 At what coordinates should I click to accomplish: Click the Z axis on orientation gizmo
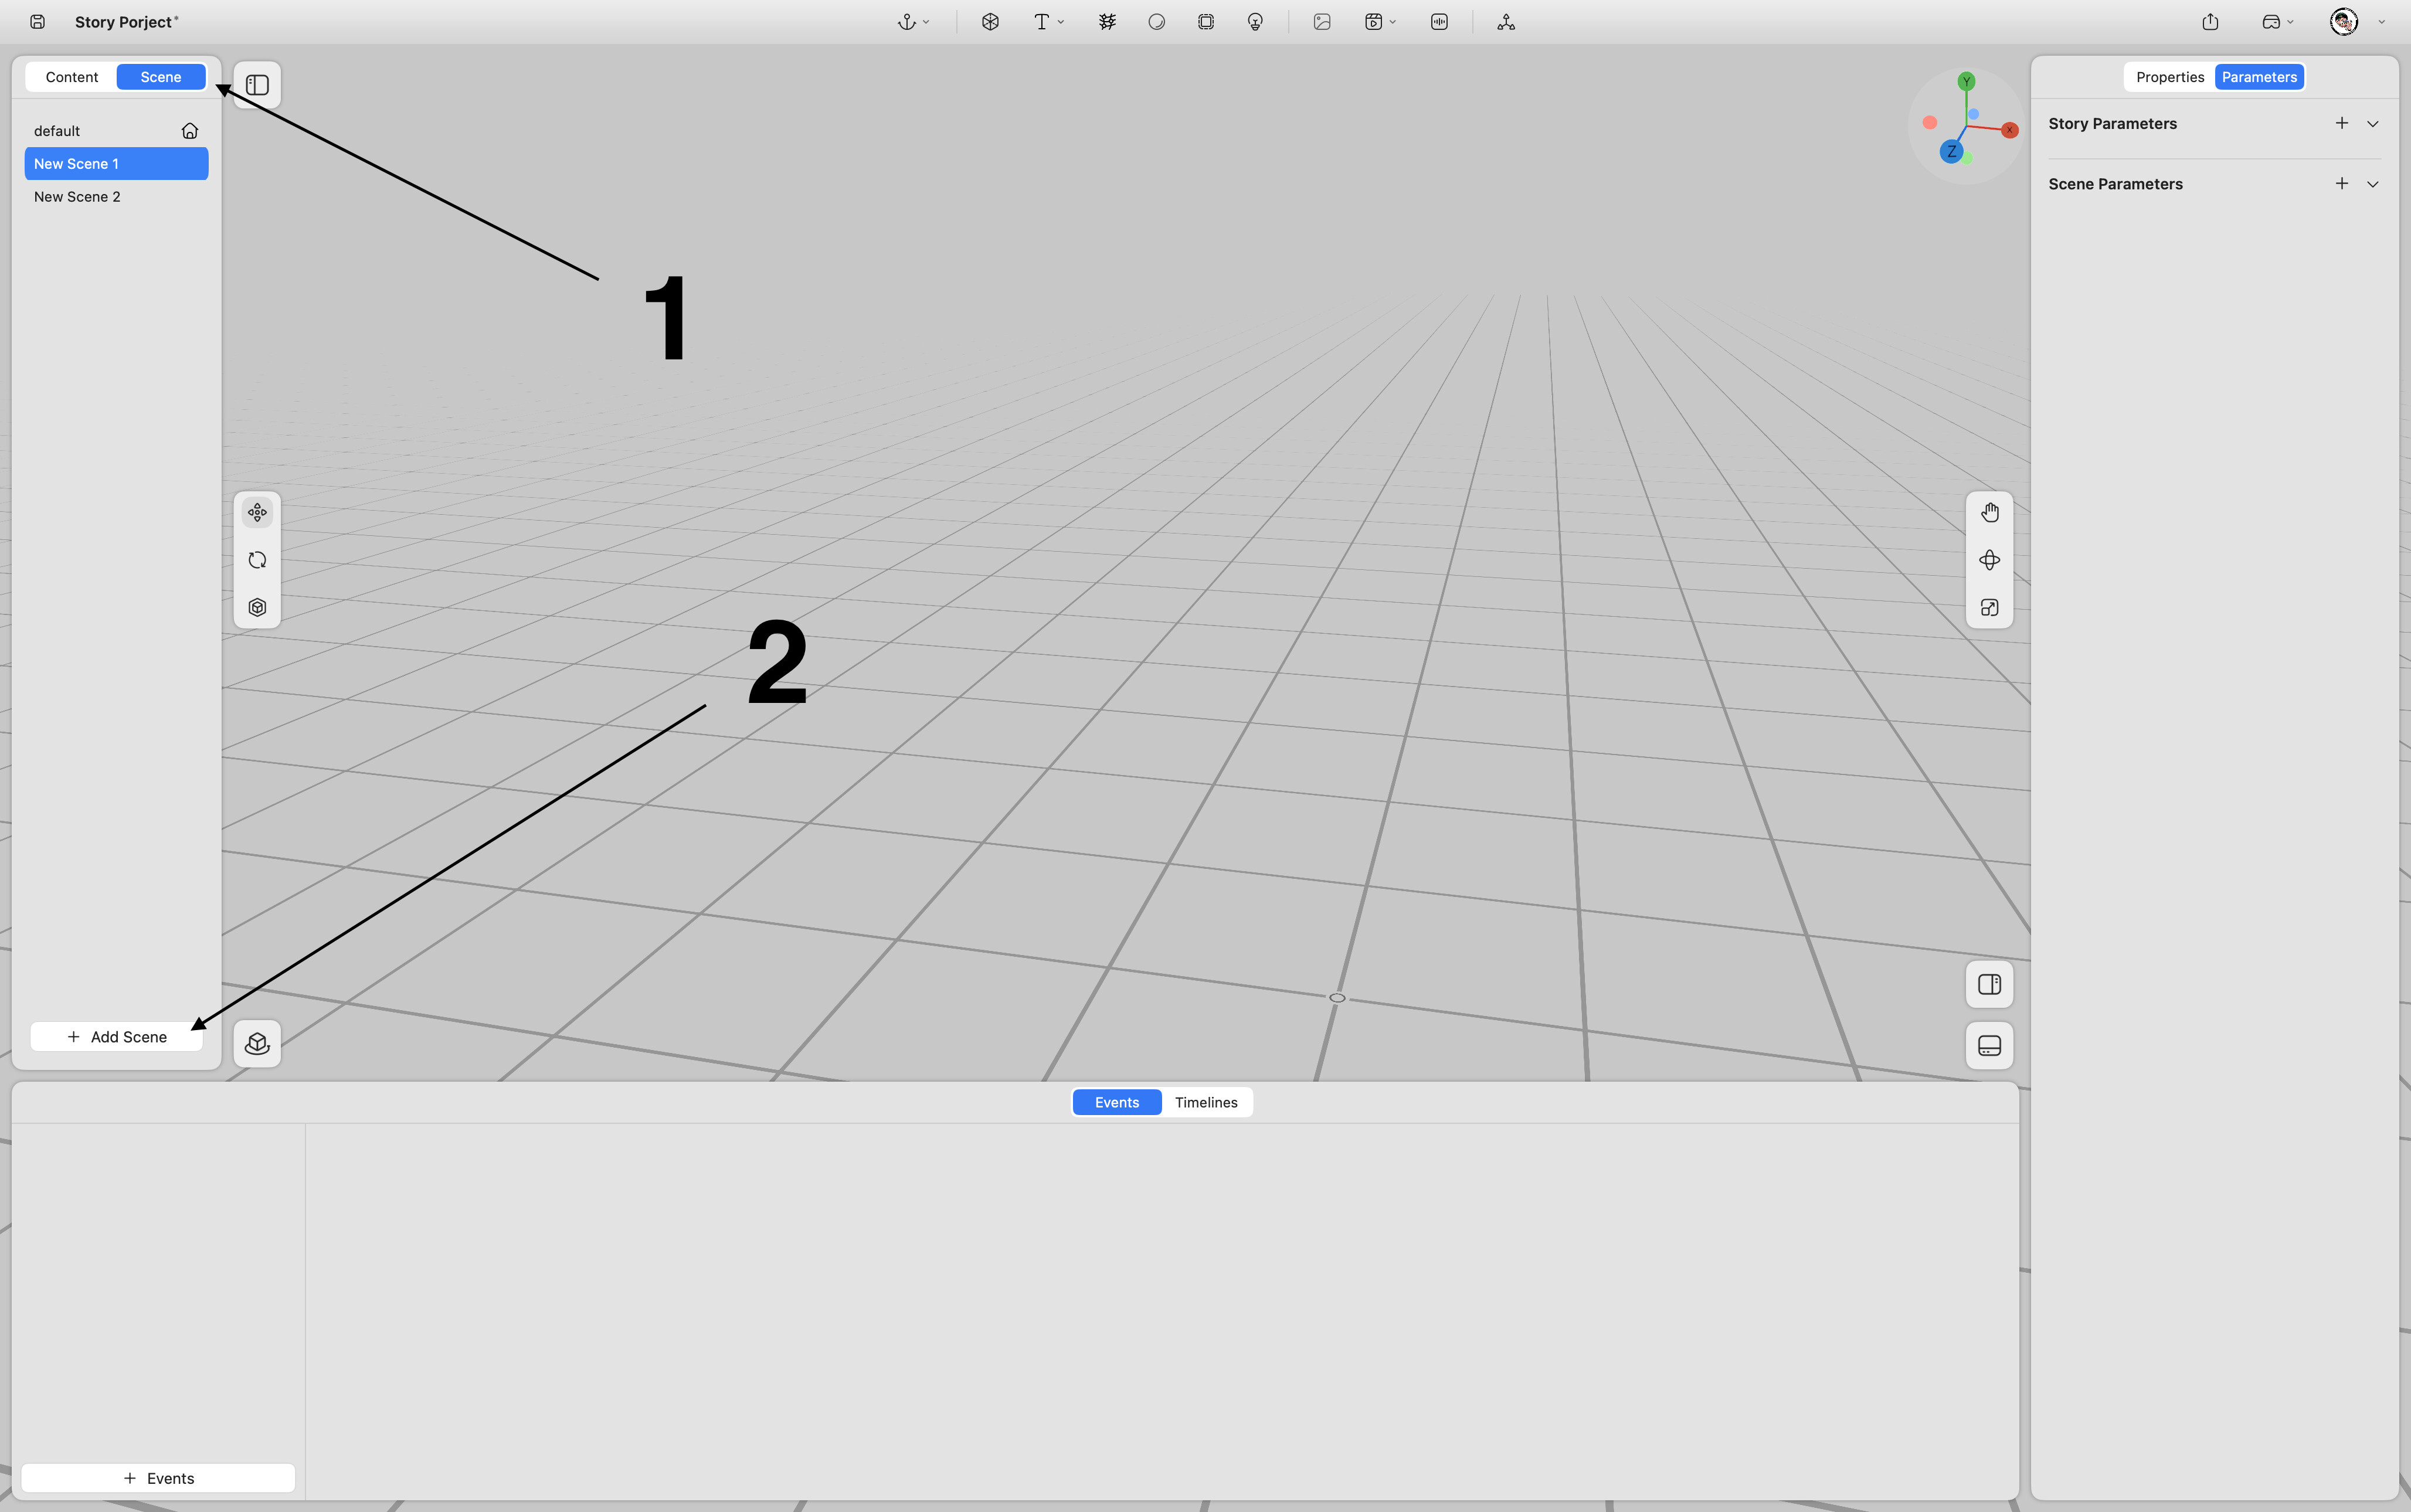[1950, 152]
